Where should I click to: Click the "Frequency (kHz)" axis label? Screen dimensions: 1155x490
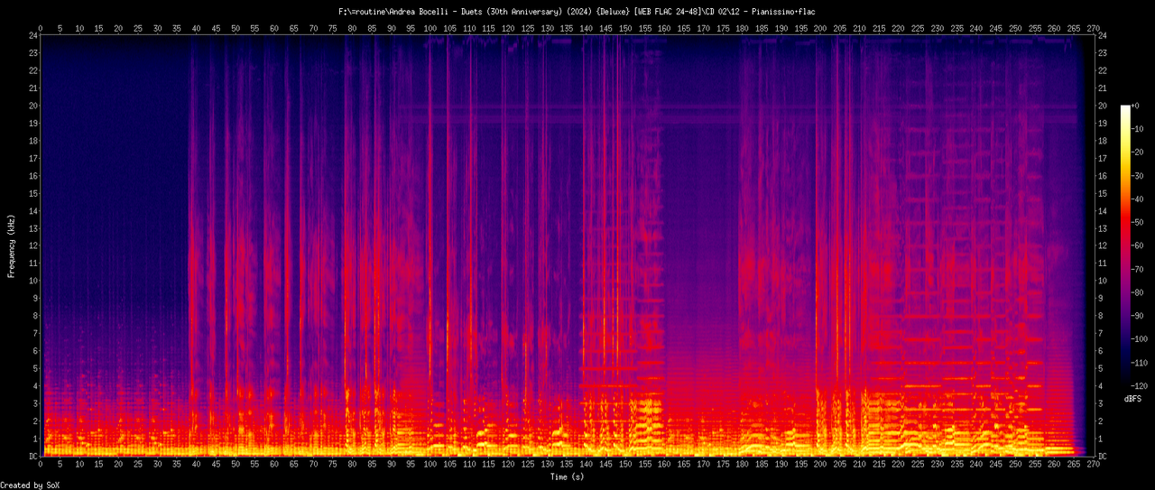[x=11, y=245]
